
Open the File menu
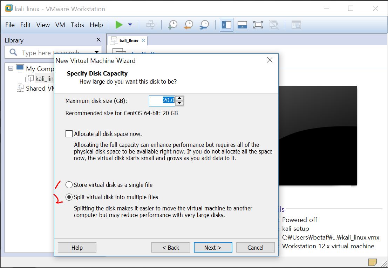[10, 25]
